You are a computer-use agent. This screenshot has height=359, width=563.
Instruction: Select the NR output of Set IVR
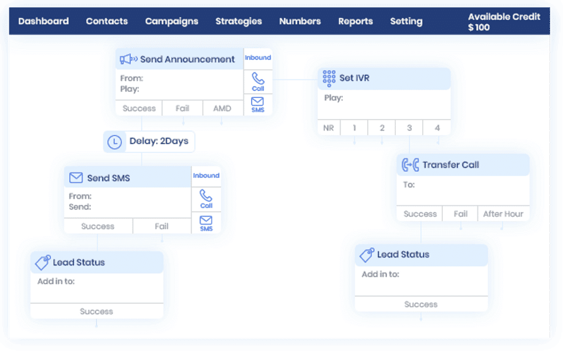point(328,128)
